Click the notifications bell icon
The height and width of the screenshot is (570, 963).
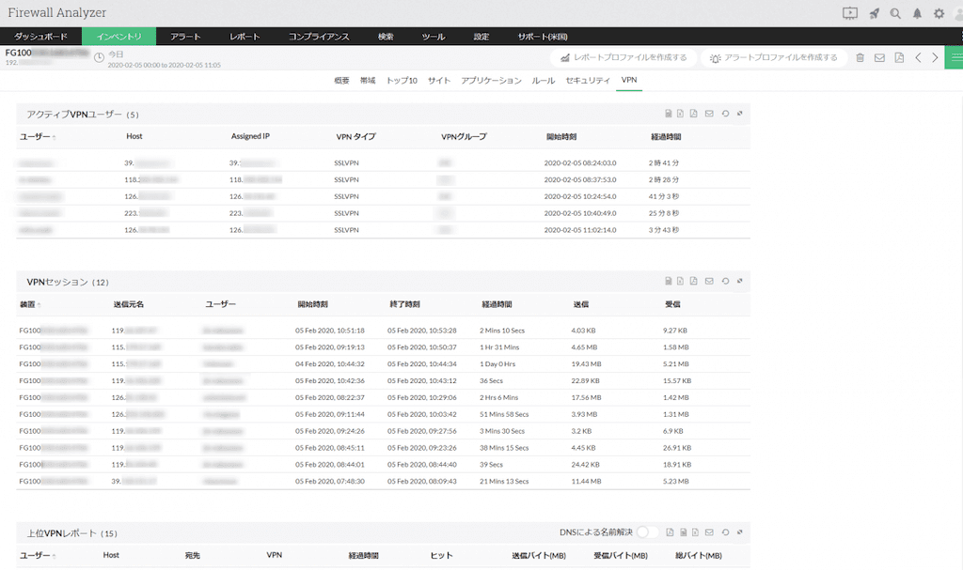(x=918, y=13)
